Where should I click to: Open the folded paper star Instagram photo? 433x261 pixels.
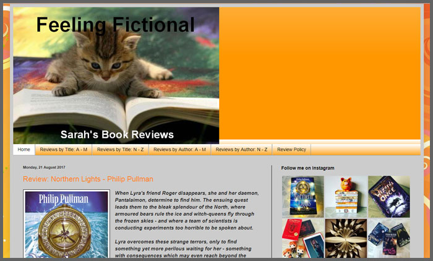346,238
